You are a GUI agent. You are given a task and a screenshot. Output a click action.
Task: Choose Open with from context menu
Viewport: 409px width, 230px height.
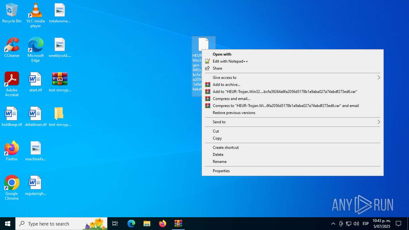point(293,54)
